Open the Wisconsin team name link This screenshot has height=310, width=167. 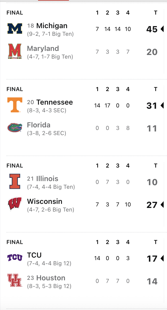pyautogui.click(x=45, y=201)
